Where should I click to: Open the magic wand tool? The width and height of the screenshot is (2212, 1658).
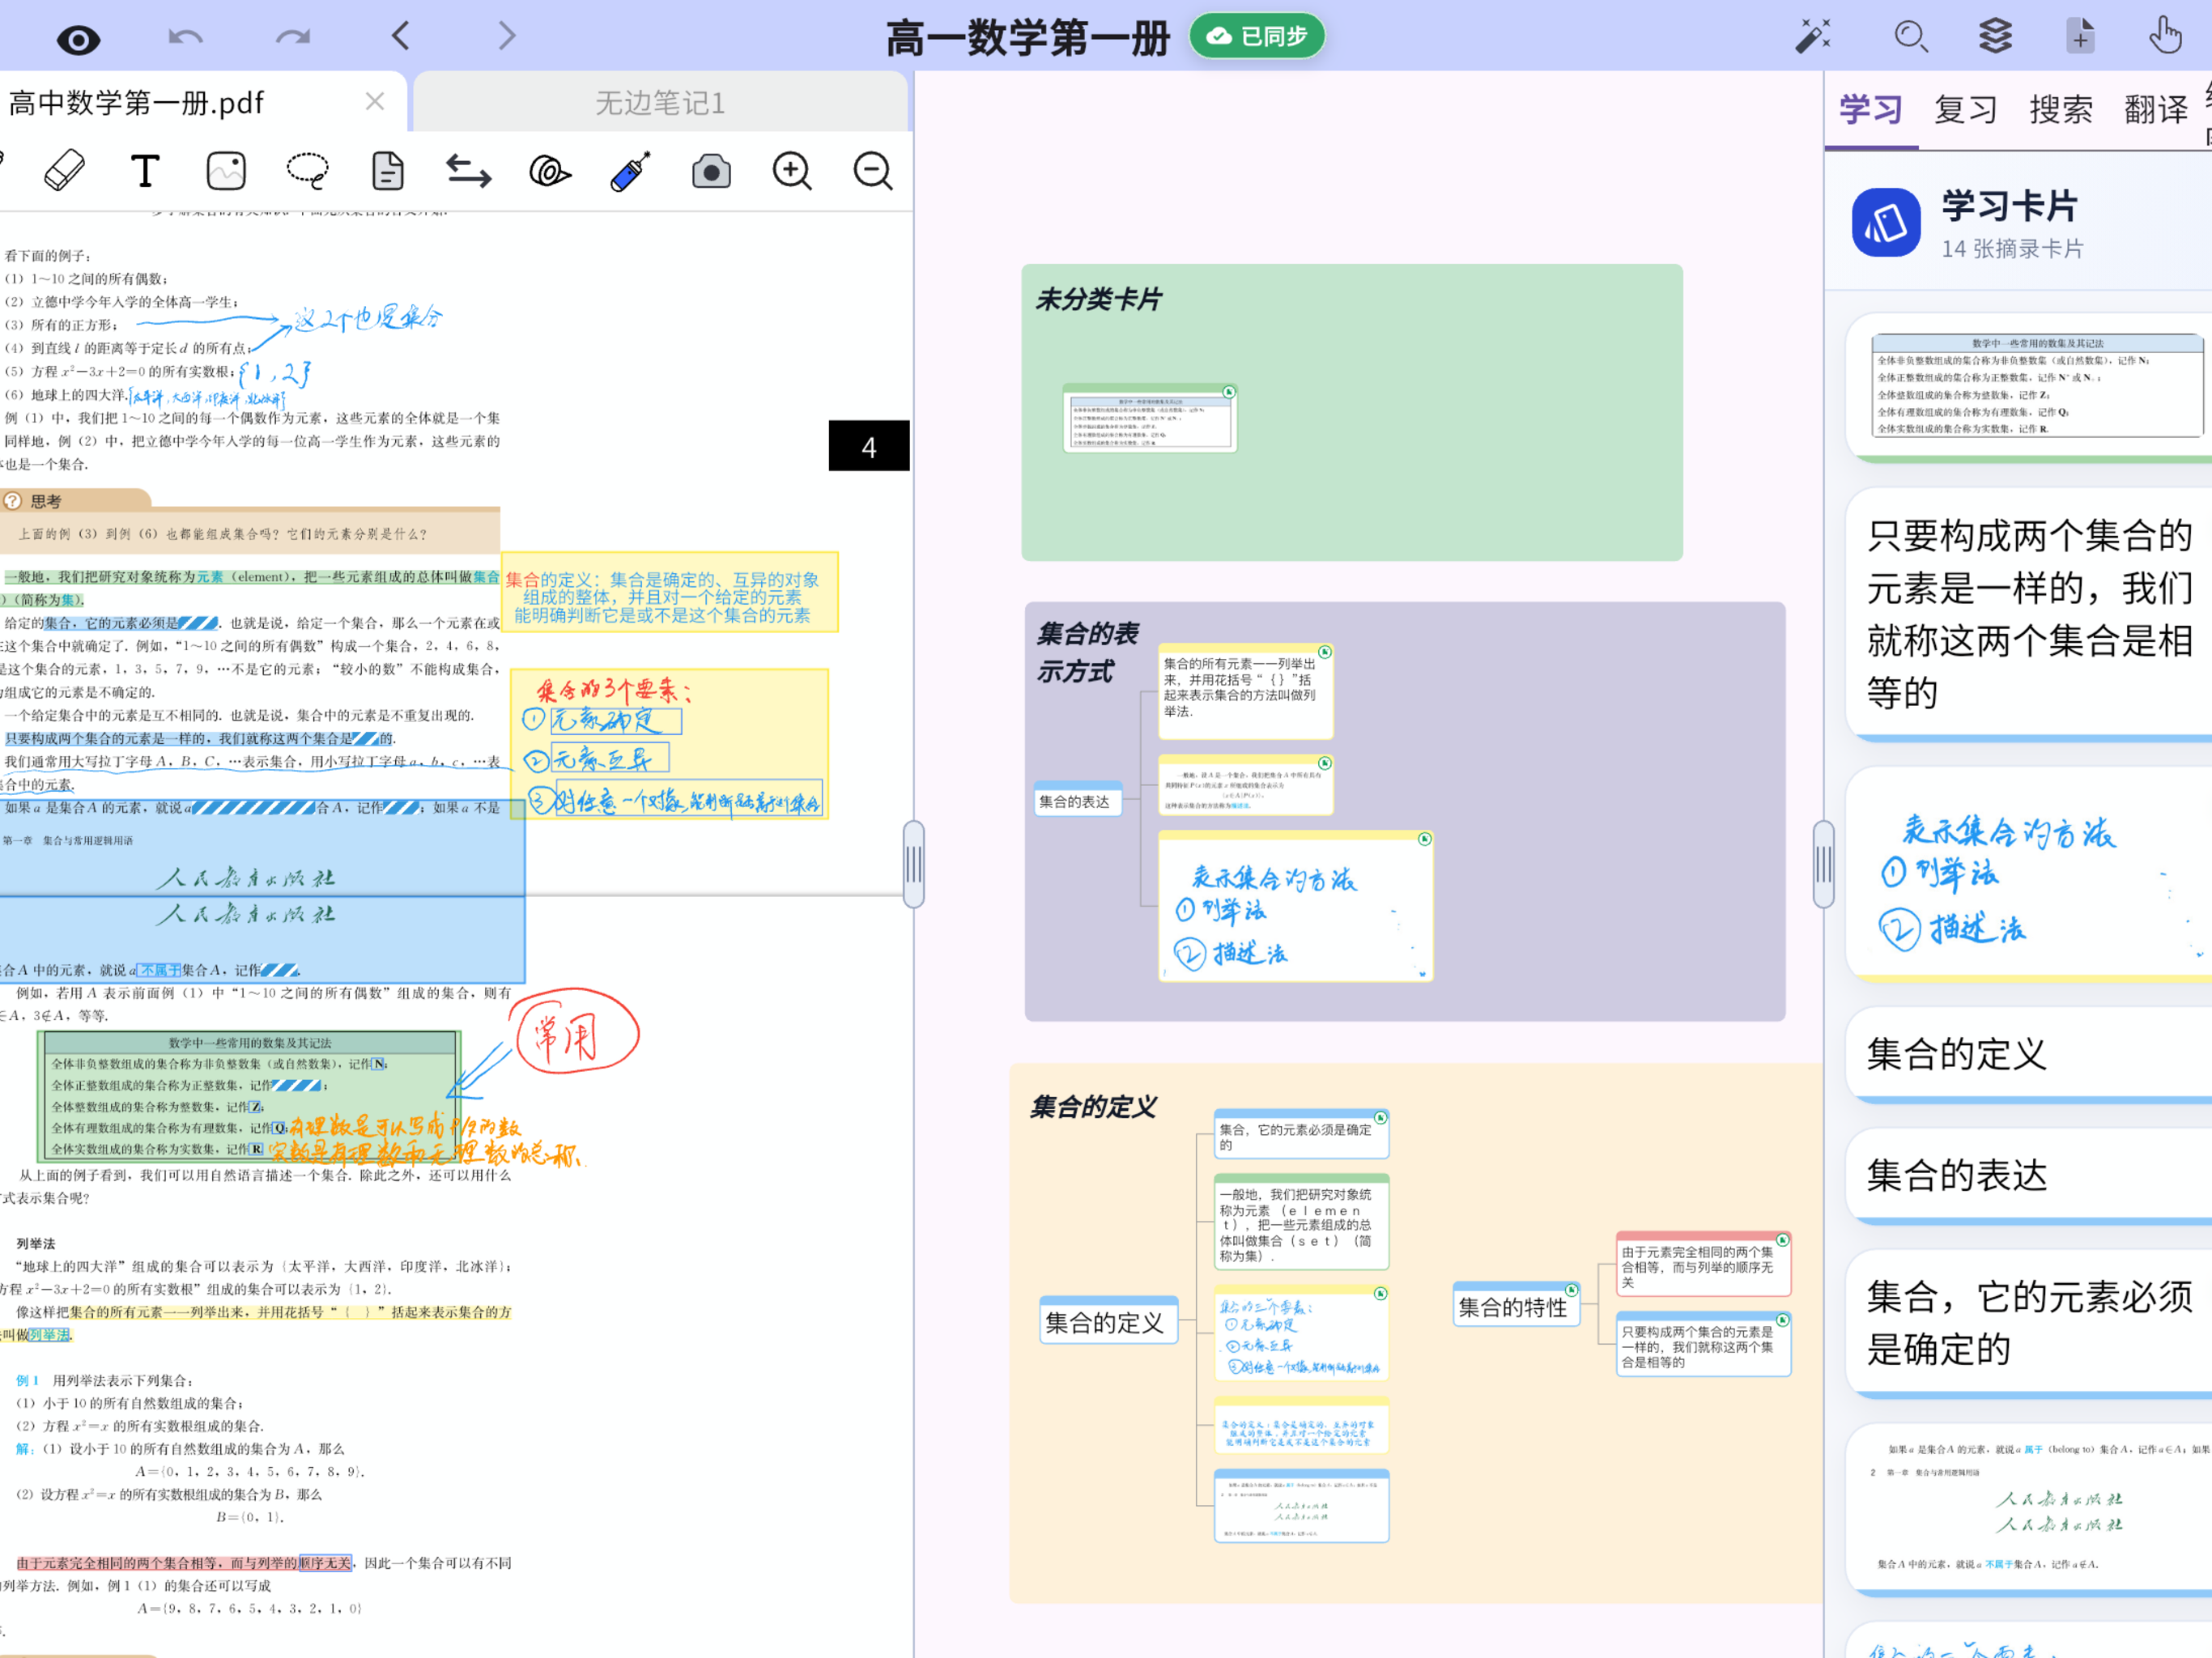point(1813,36)
